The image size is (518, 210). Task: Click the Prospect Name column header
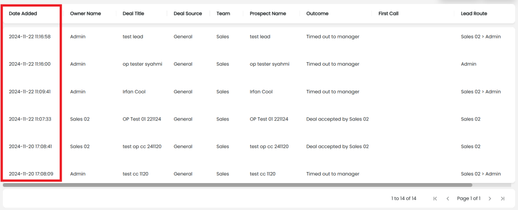(268, 14)
